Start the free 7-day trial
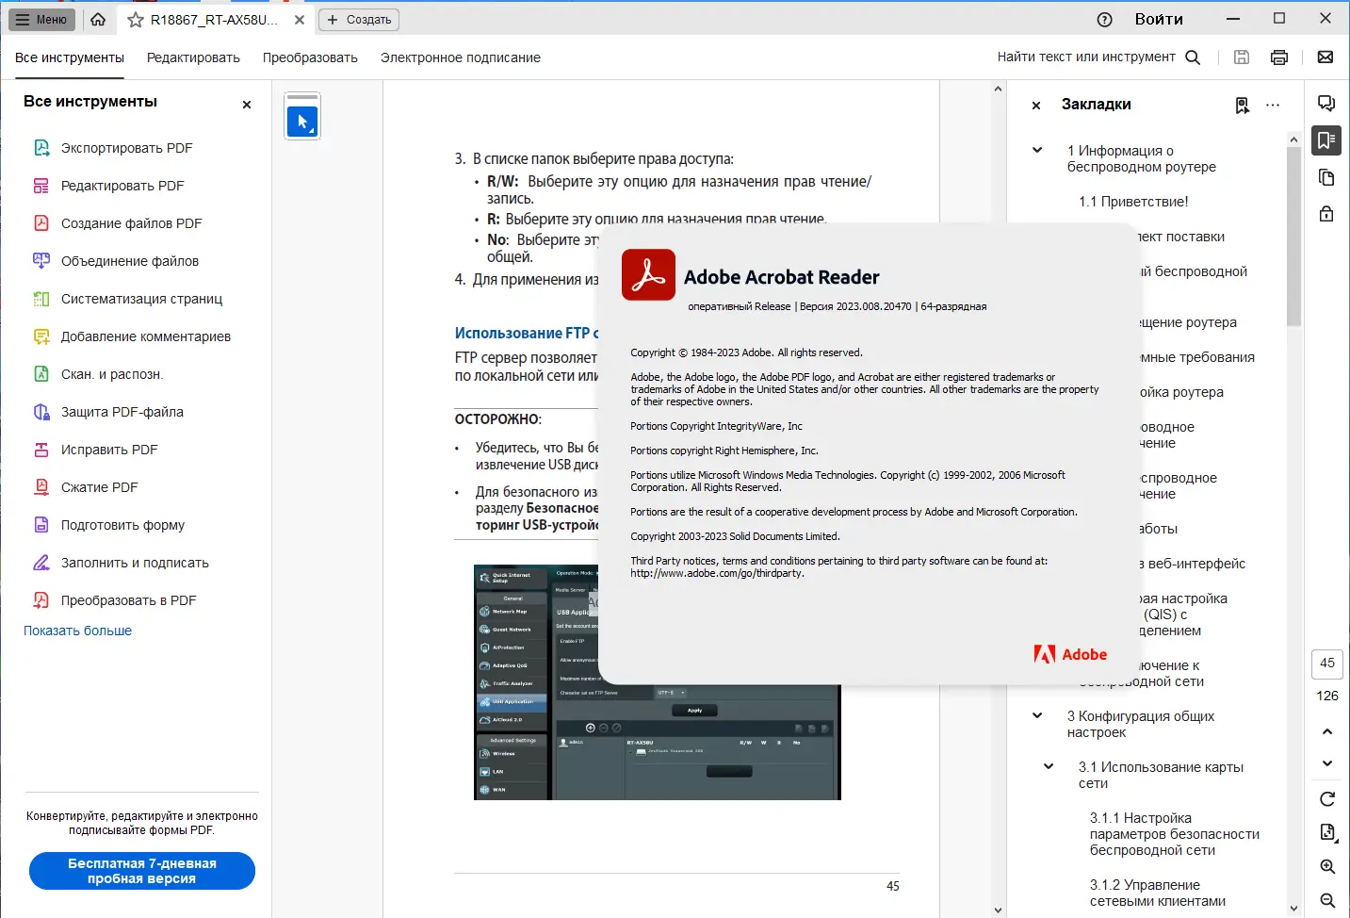 coord(142,871)
